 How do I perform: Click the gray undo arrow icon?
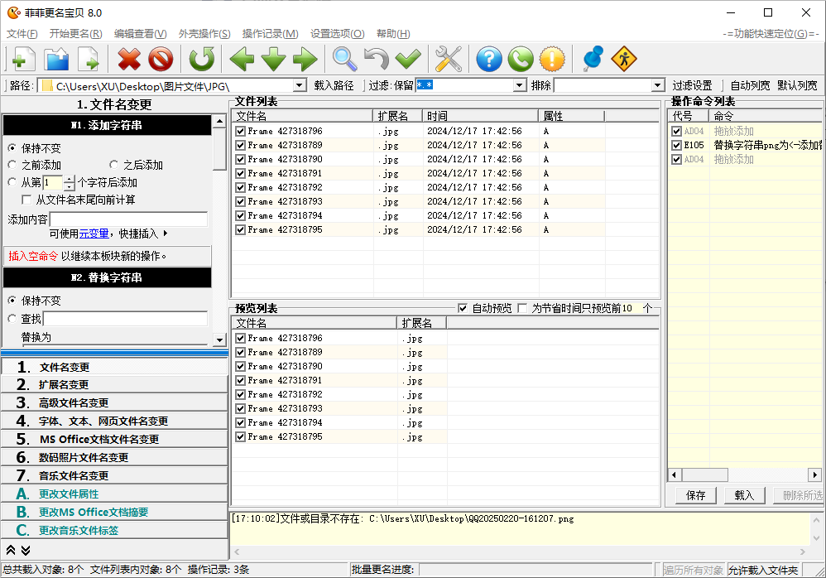[x=377, y=59]
